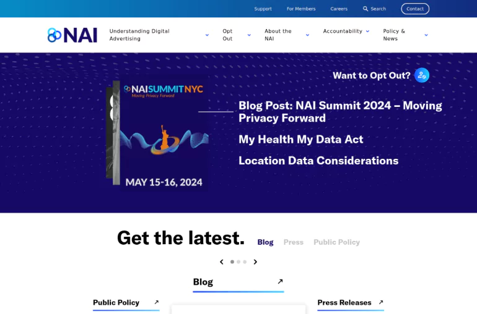Click Want to Opt Out? link

click(x=372, y=75)
